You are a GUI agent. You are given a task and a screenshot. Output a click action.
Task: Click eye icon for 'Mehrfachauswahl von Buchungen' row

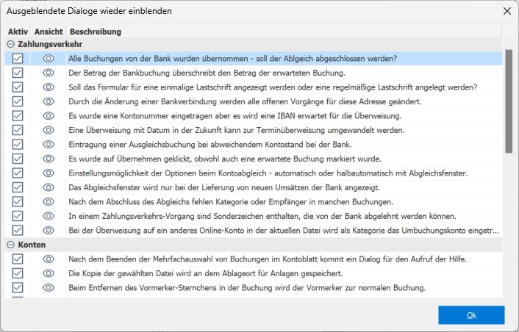click(49, 259)
